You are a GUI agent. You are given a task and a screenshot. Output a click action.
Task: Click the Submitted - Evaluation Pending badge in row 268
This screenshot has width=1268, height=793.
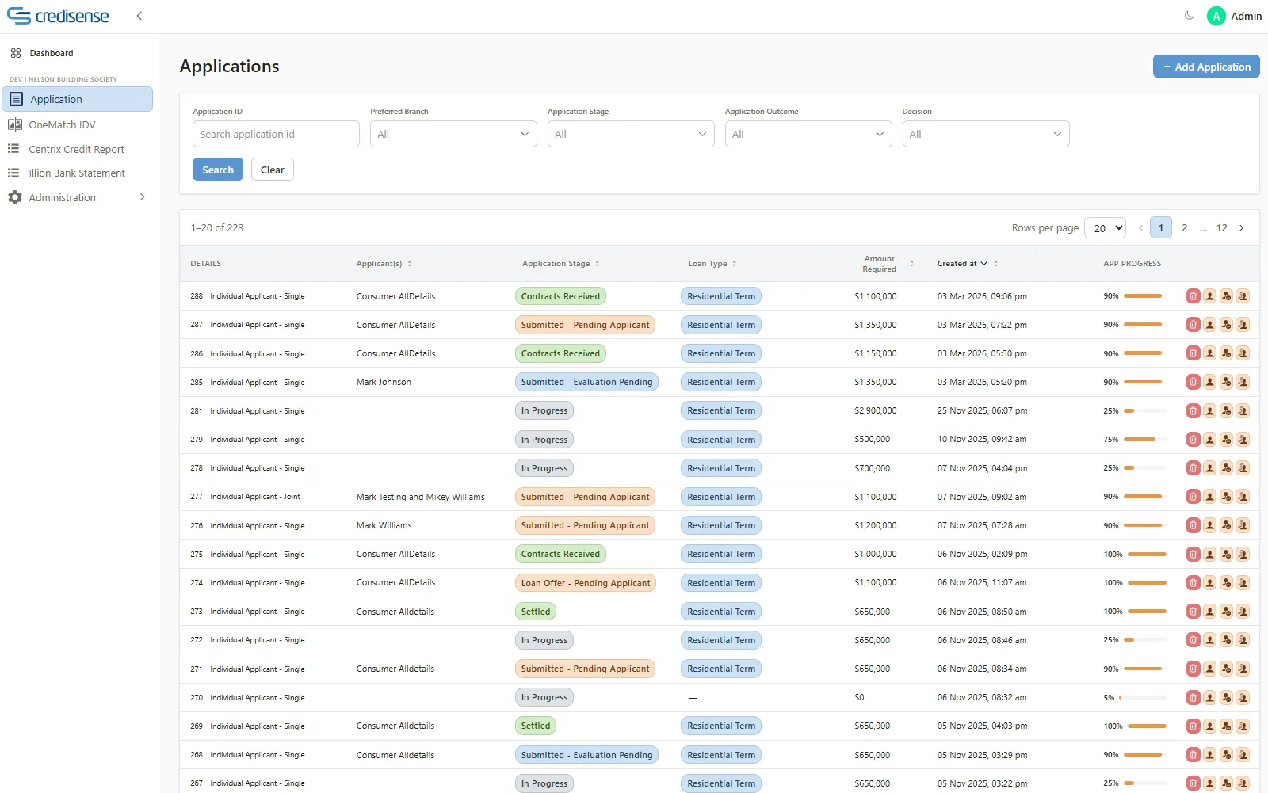click(586, 755)
